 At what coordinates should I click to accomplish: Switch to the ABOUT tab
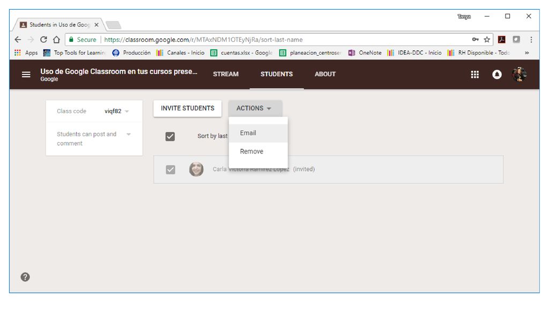click(325, 74)
